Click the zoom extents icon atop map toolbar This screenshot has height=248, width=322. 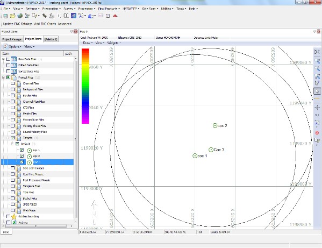(x=317, y=52)
